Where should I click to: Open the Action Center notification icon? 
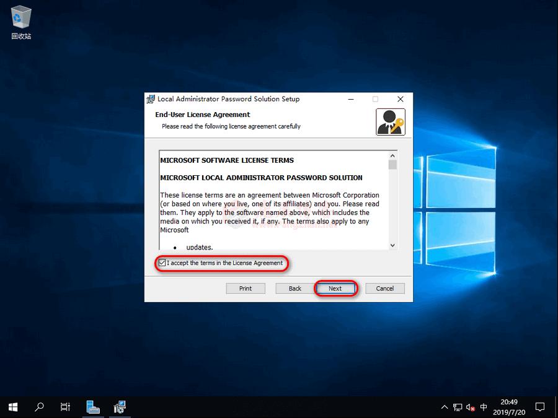(x=541, y=407)
